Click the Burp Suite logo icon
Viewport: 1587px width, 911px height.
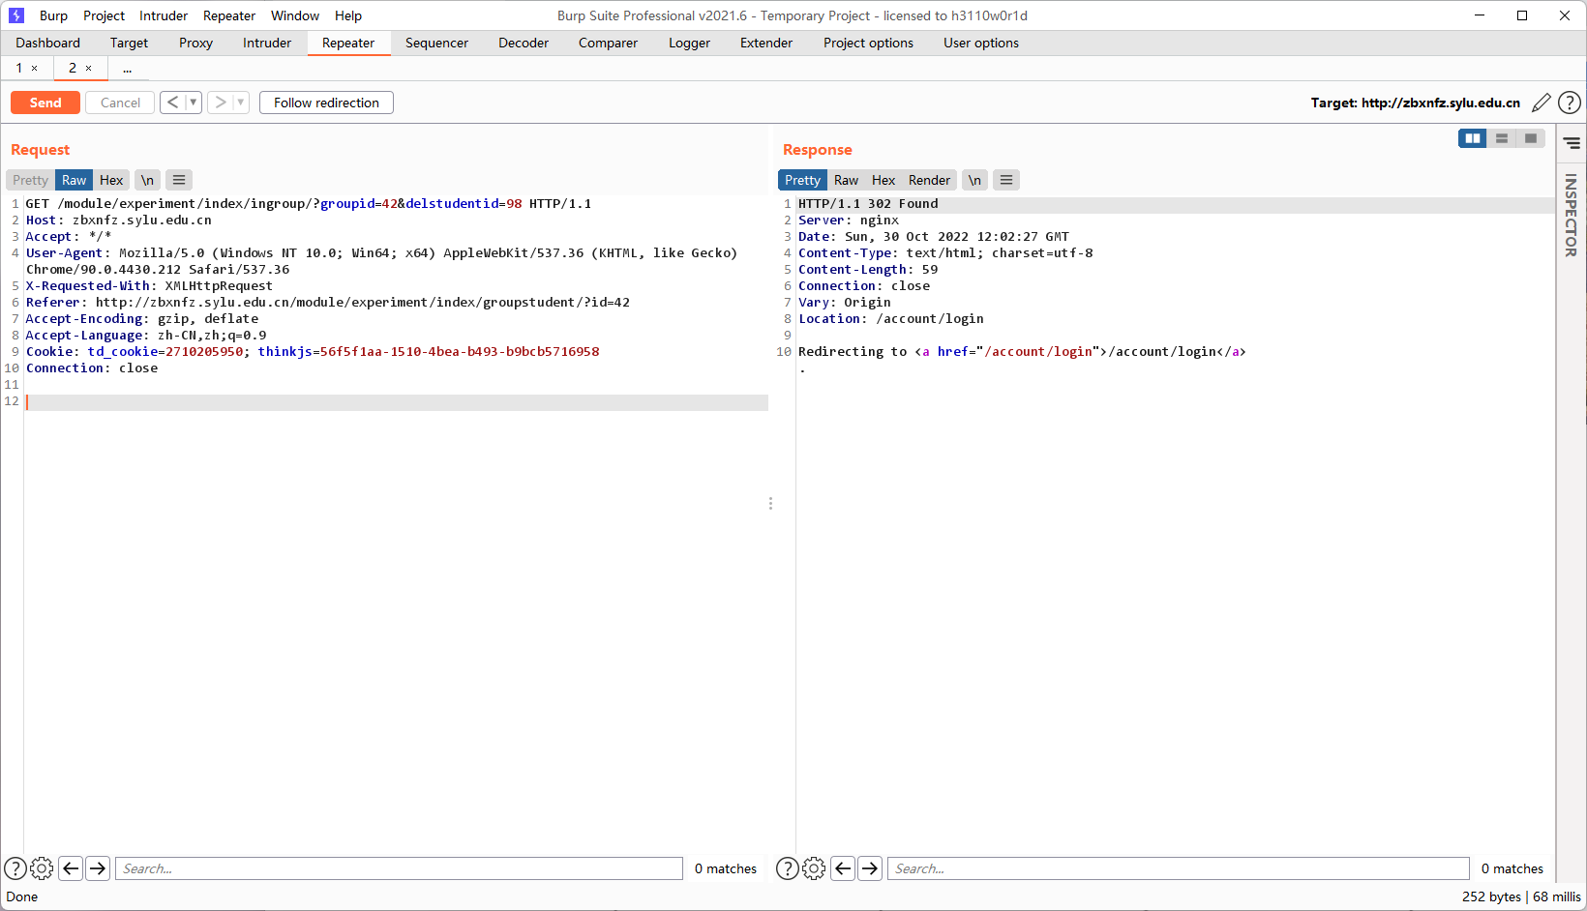pyautogui.click(x=16, y=15)
